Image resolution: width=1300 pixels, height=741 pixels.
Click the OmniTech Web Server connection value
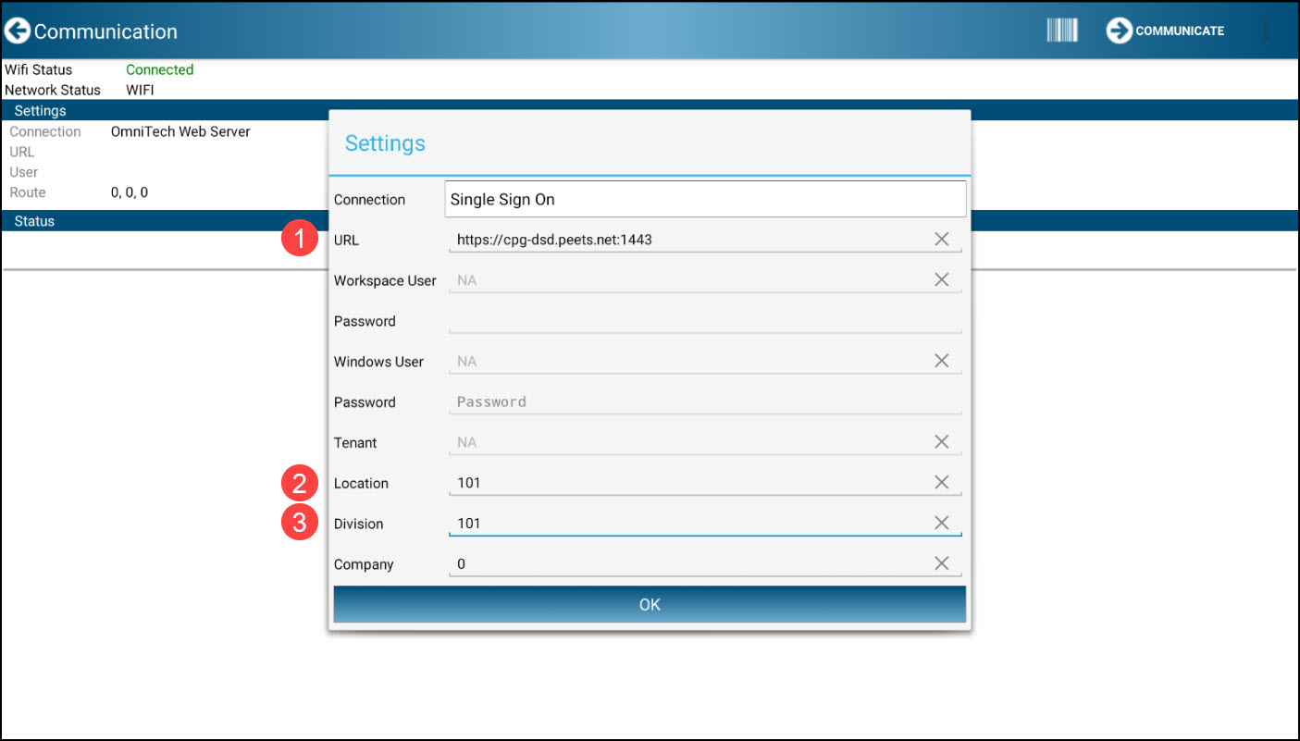pos(180,131)
